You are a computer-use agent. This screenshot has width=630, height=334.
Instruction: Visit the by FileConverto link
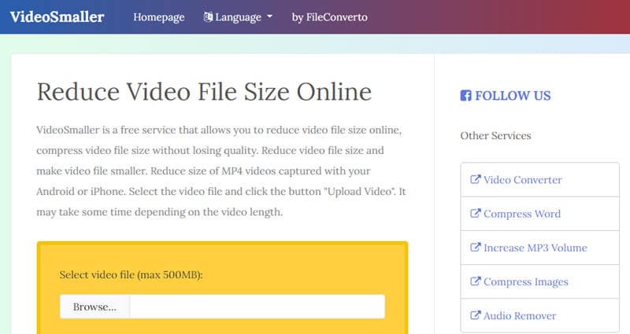329,17
